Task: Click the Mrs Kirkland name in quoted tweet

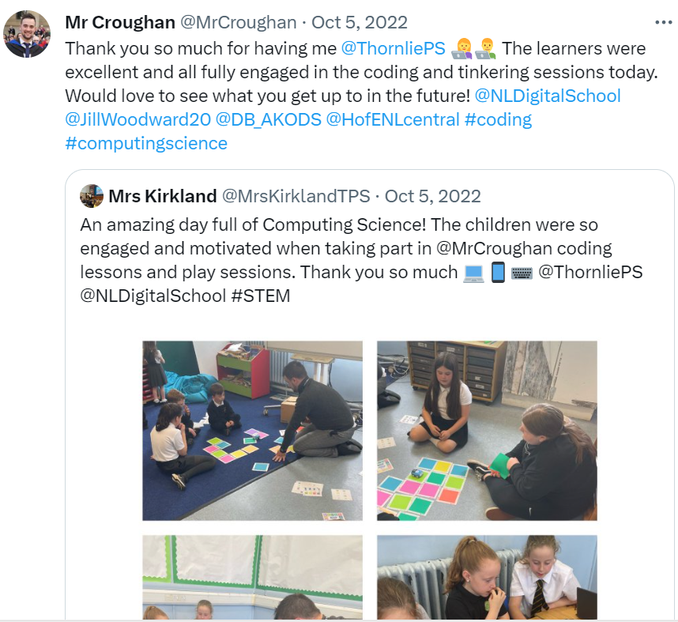Action: pos(163,196)
